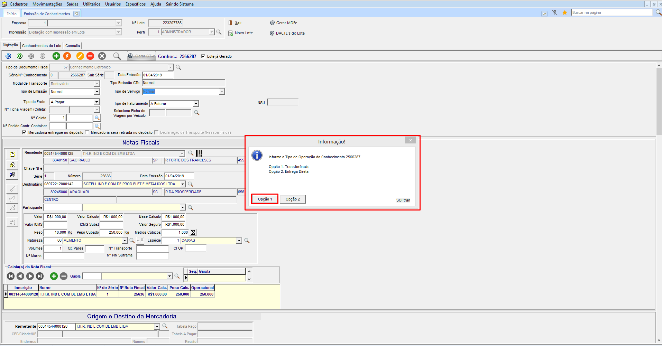Go to the Início tab
This screenshot has width=662, height=346.
[x=12, y=14]
